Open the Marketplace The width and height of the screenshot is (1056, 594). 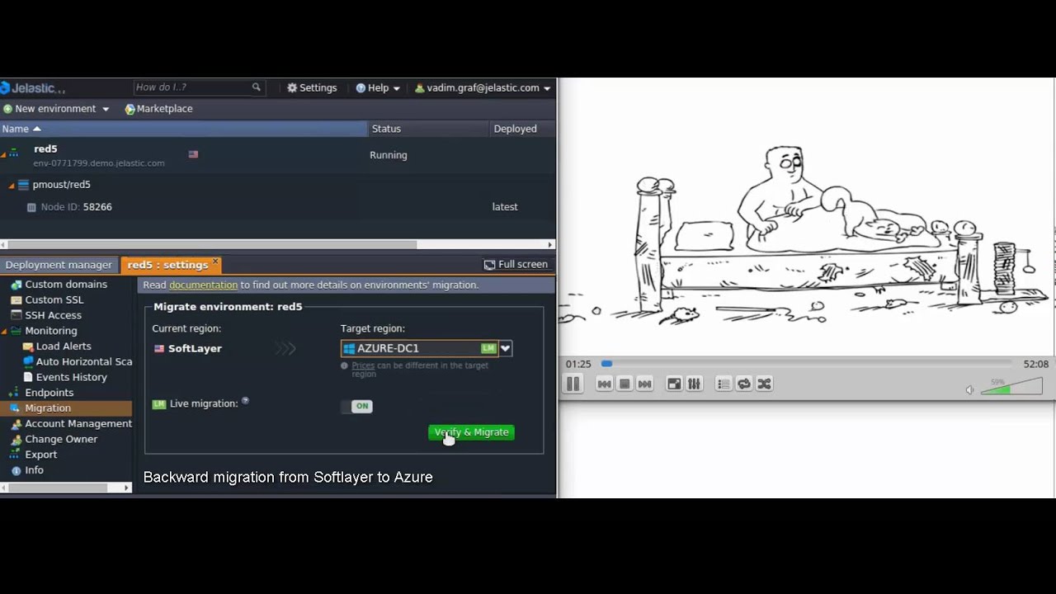(158, 109)
